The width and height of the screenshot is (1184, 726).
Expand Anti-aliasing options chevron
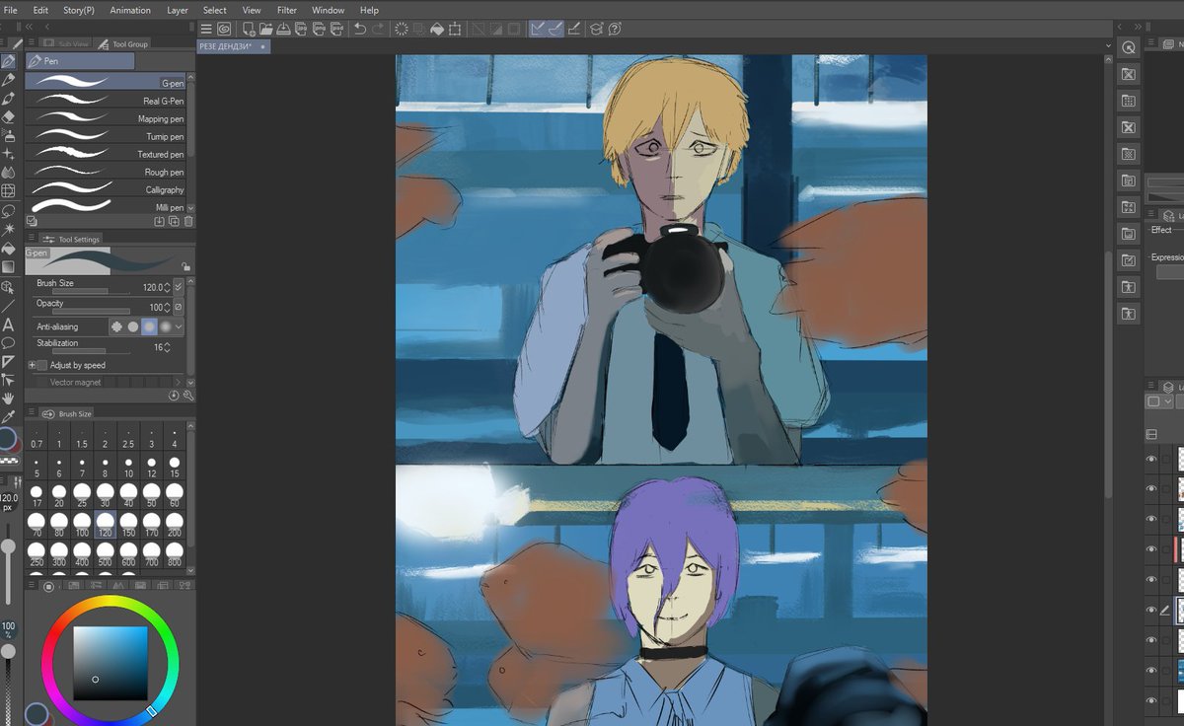[x=179, y=327]
